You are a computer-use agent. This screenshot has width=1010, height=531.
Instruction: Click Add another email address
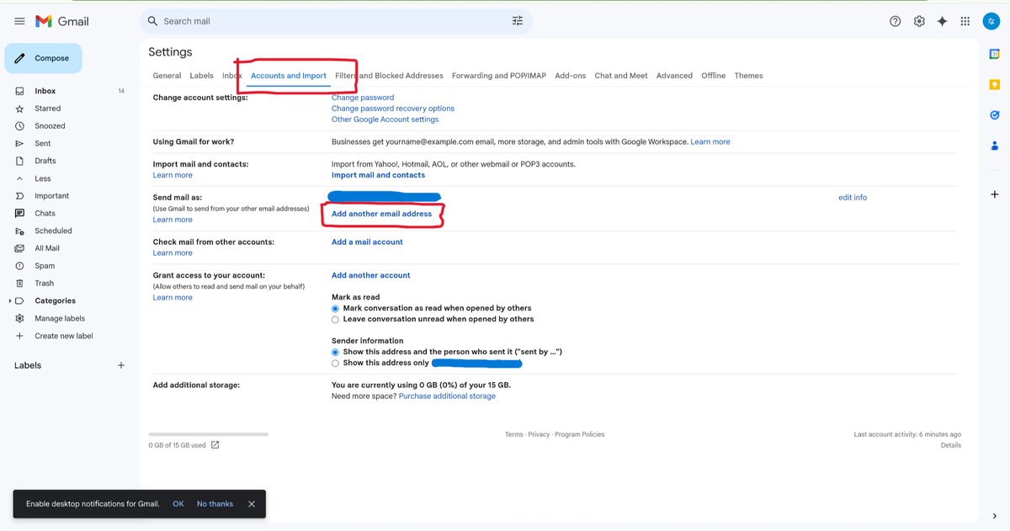[x=381, y=214]
